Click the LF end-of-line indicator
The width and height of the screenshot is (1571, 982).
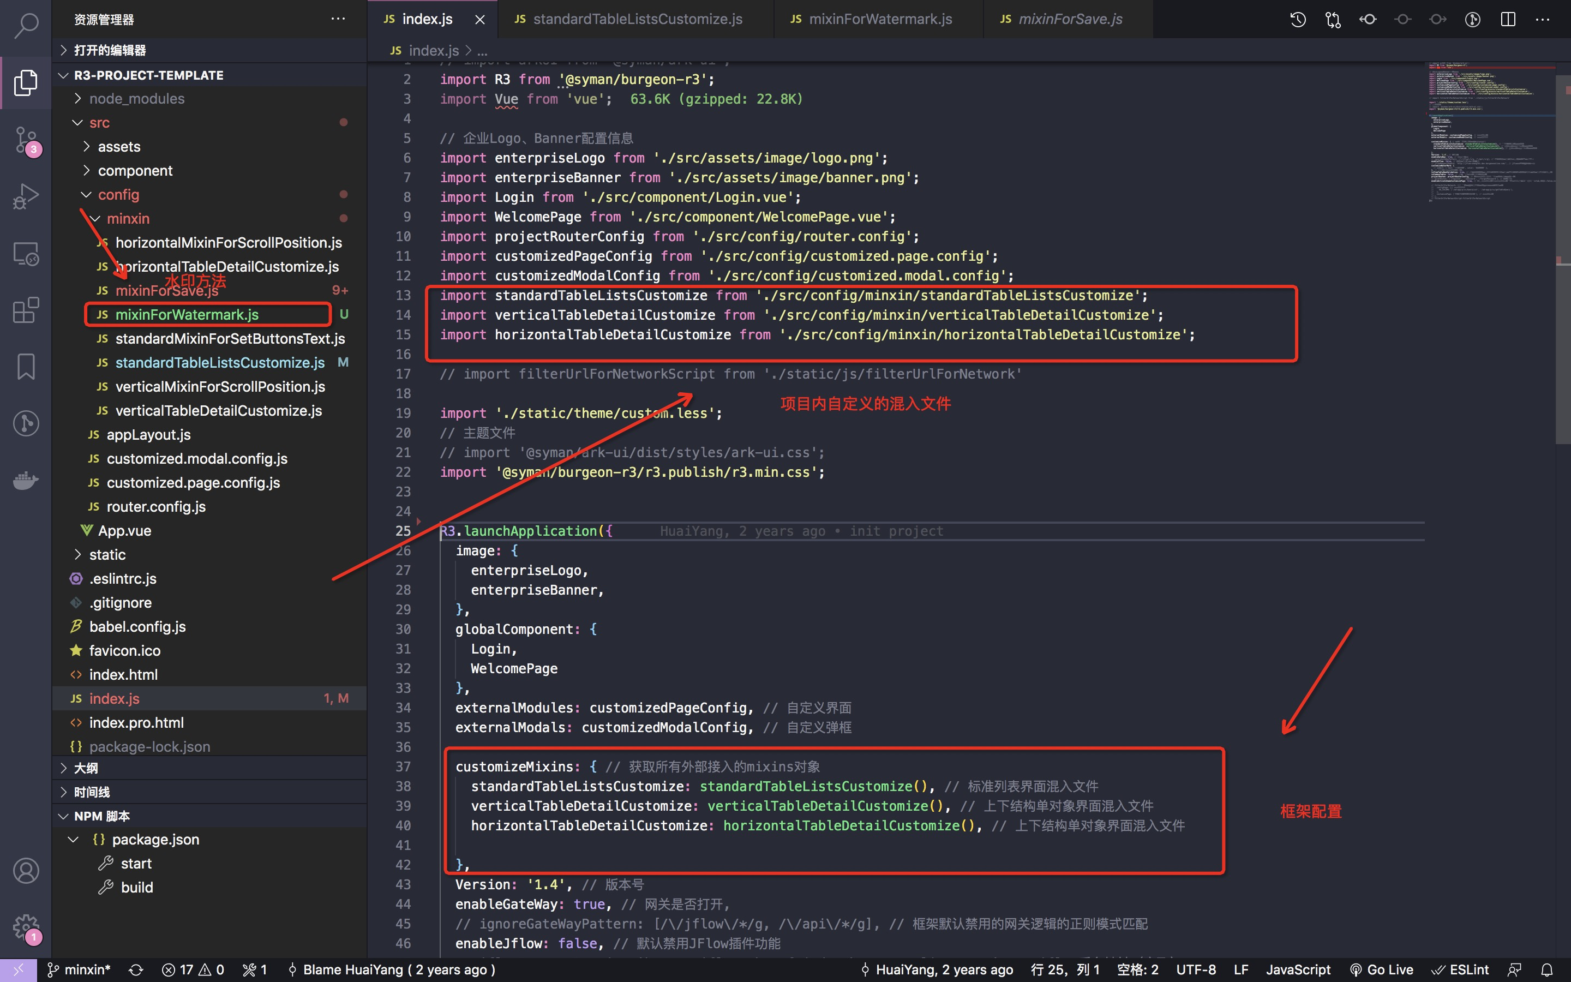[1240, 969]
